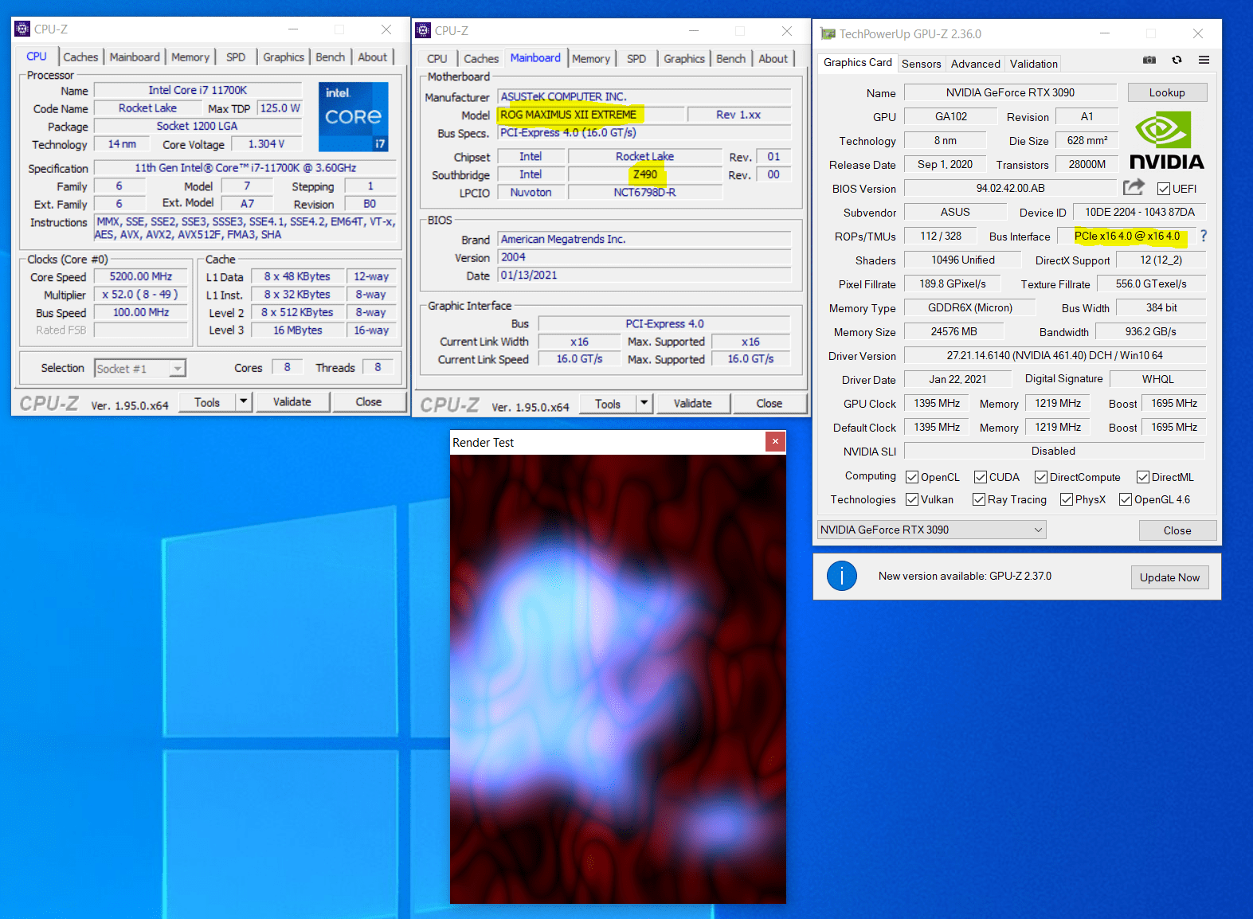Open Graphics tab in Mainboard CPU-Z window
This screenshot has width=1253, height=919.
(x=684, y=59)
